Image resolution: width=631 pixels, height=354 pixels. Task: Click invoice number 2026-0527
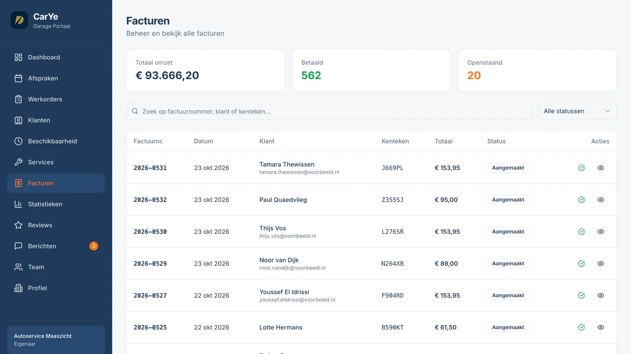150,295
